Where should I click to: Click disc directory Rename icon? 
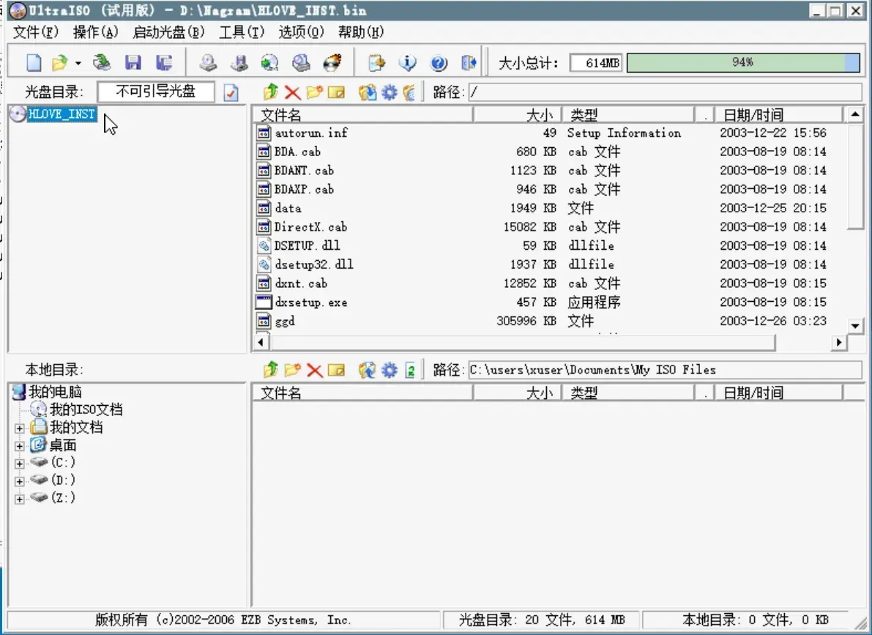337,92
